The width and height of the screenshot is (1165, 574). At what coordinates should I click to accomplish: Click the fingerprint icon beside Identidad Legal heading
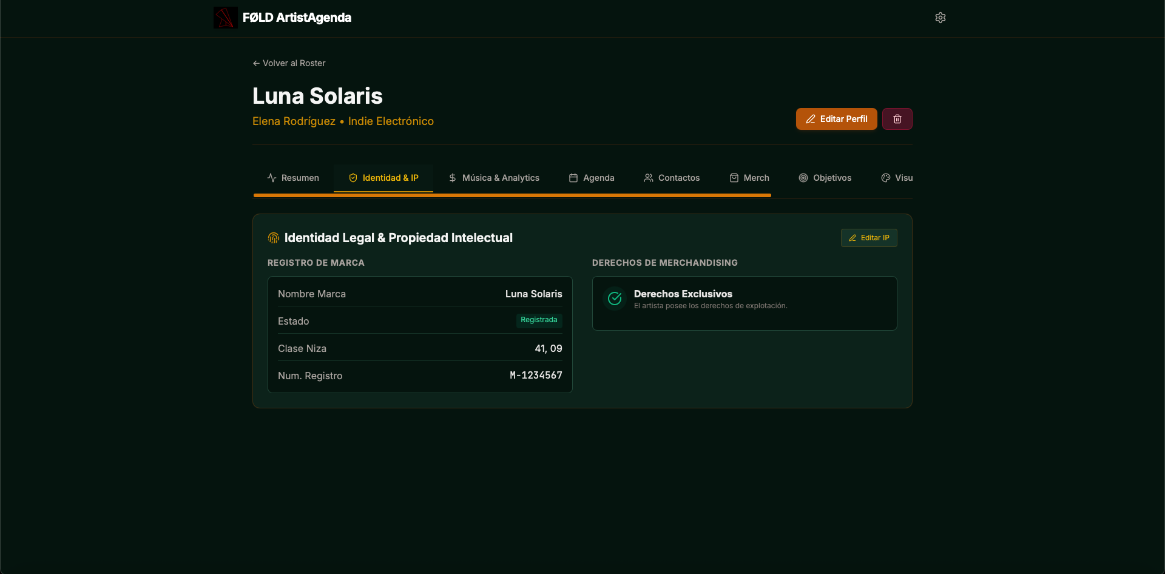pyautogui.click(x=274, y=238)
